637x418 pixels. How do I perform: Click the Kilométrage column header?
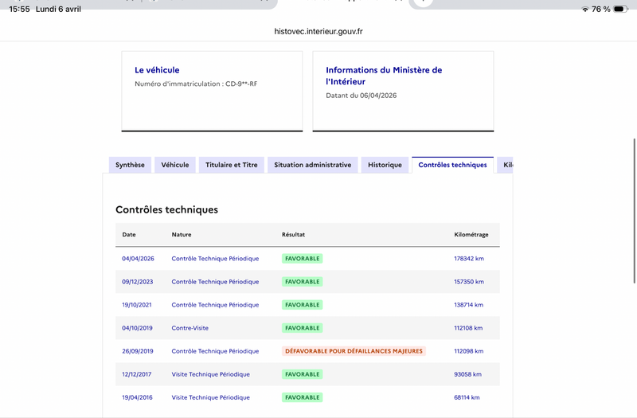click(x=476, y=235)
